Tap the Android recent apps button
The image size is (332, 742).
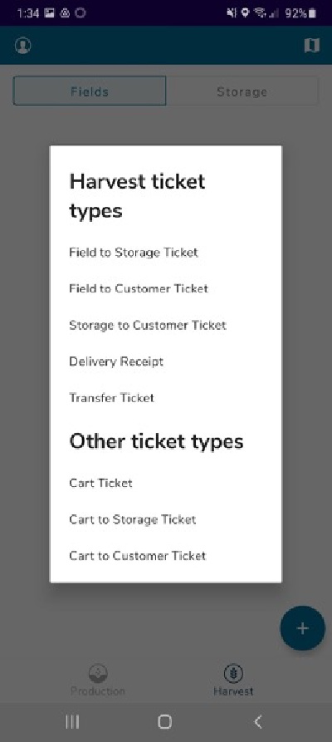click(72, 722)
